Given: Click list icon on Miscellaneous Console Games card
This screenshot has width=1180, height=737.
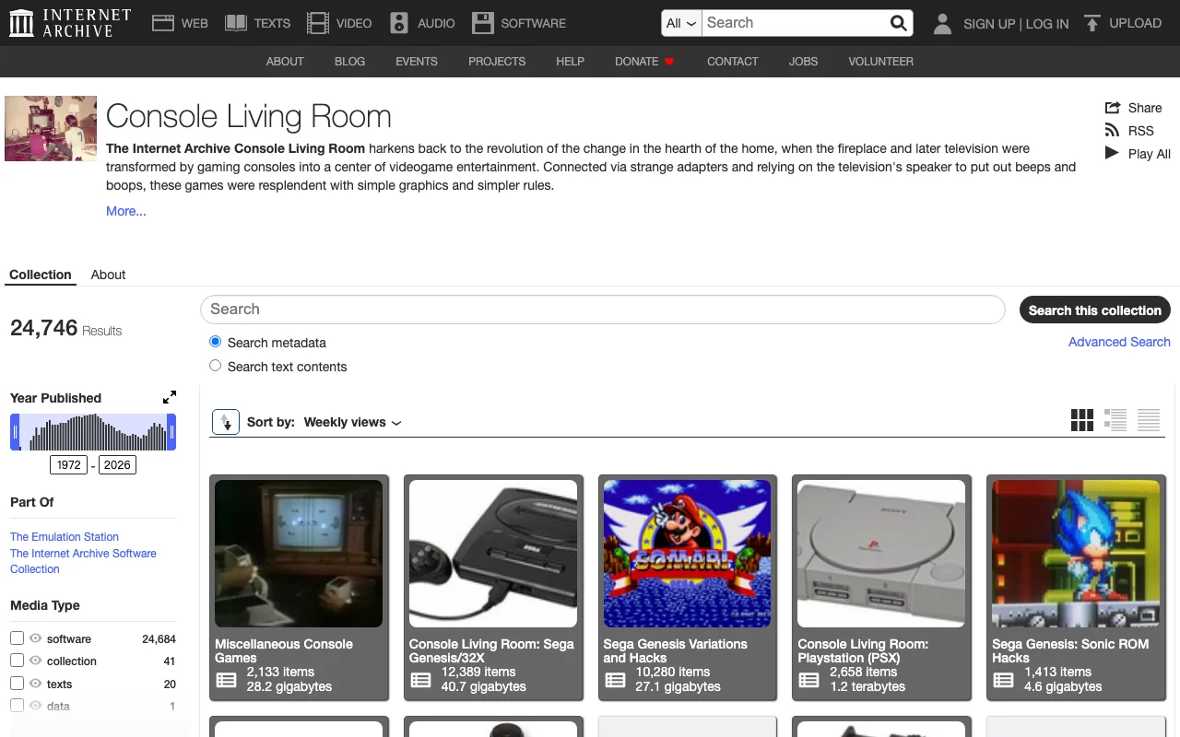Looking at the screenshot, I should pos(226,680).
